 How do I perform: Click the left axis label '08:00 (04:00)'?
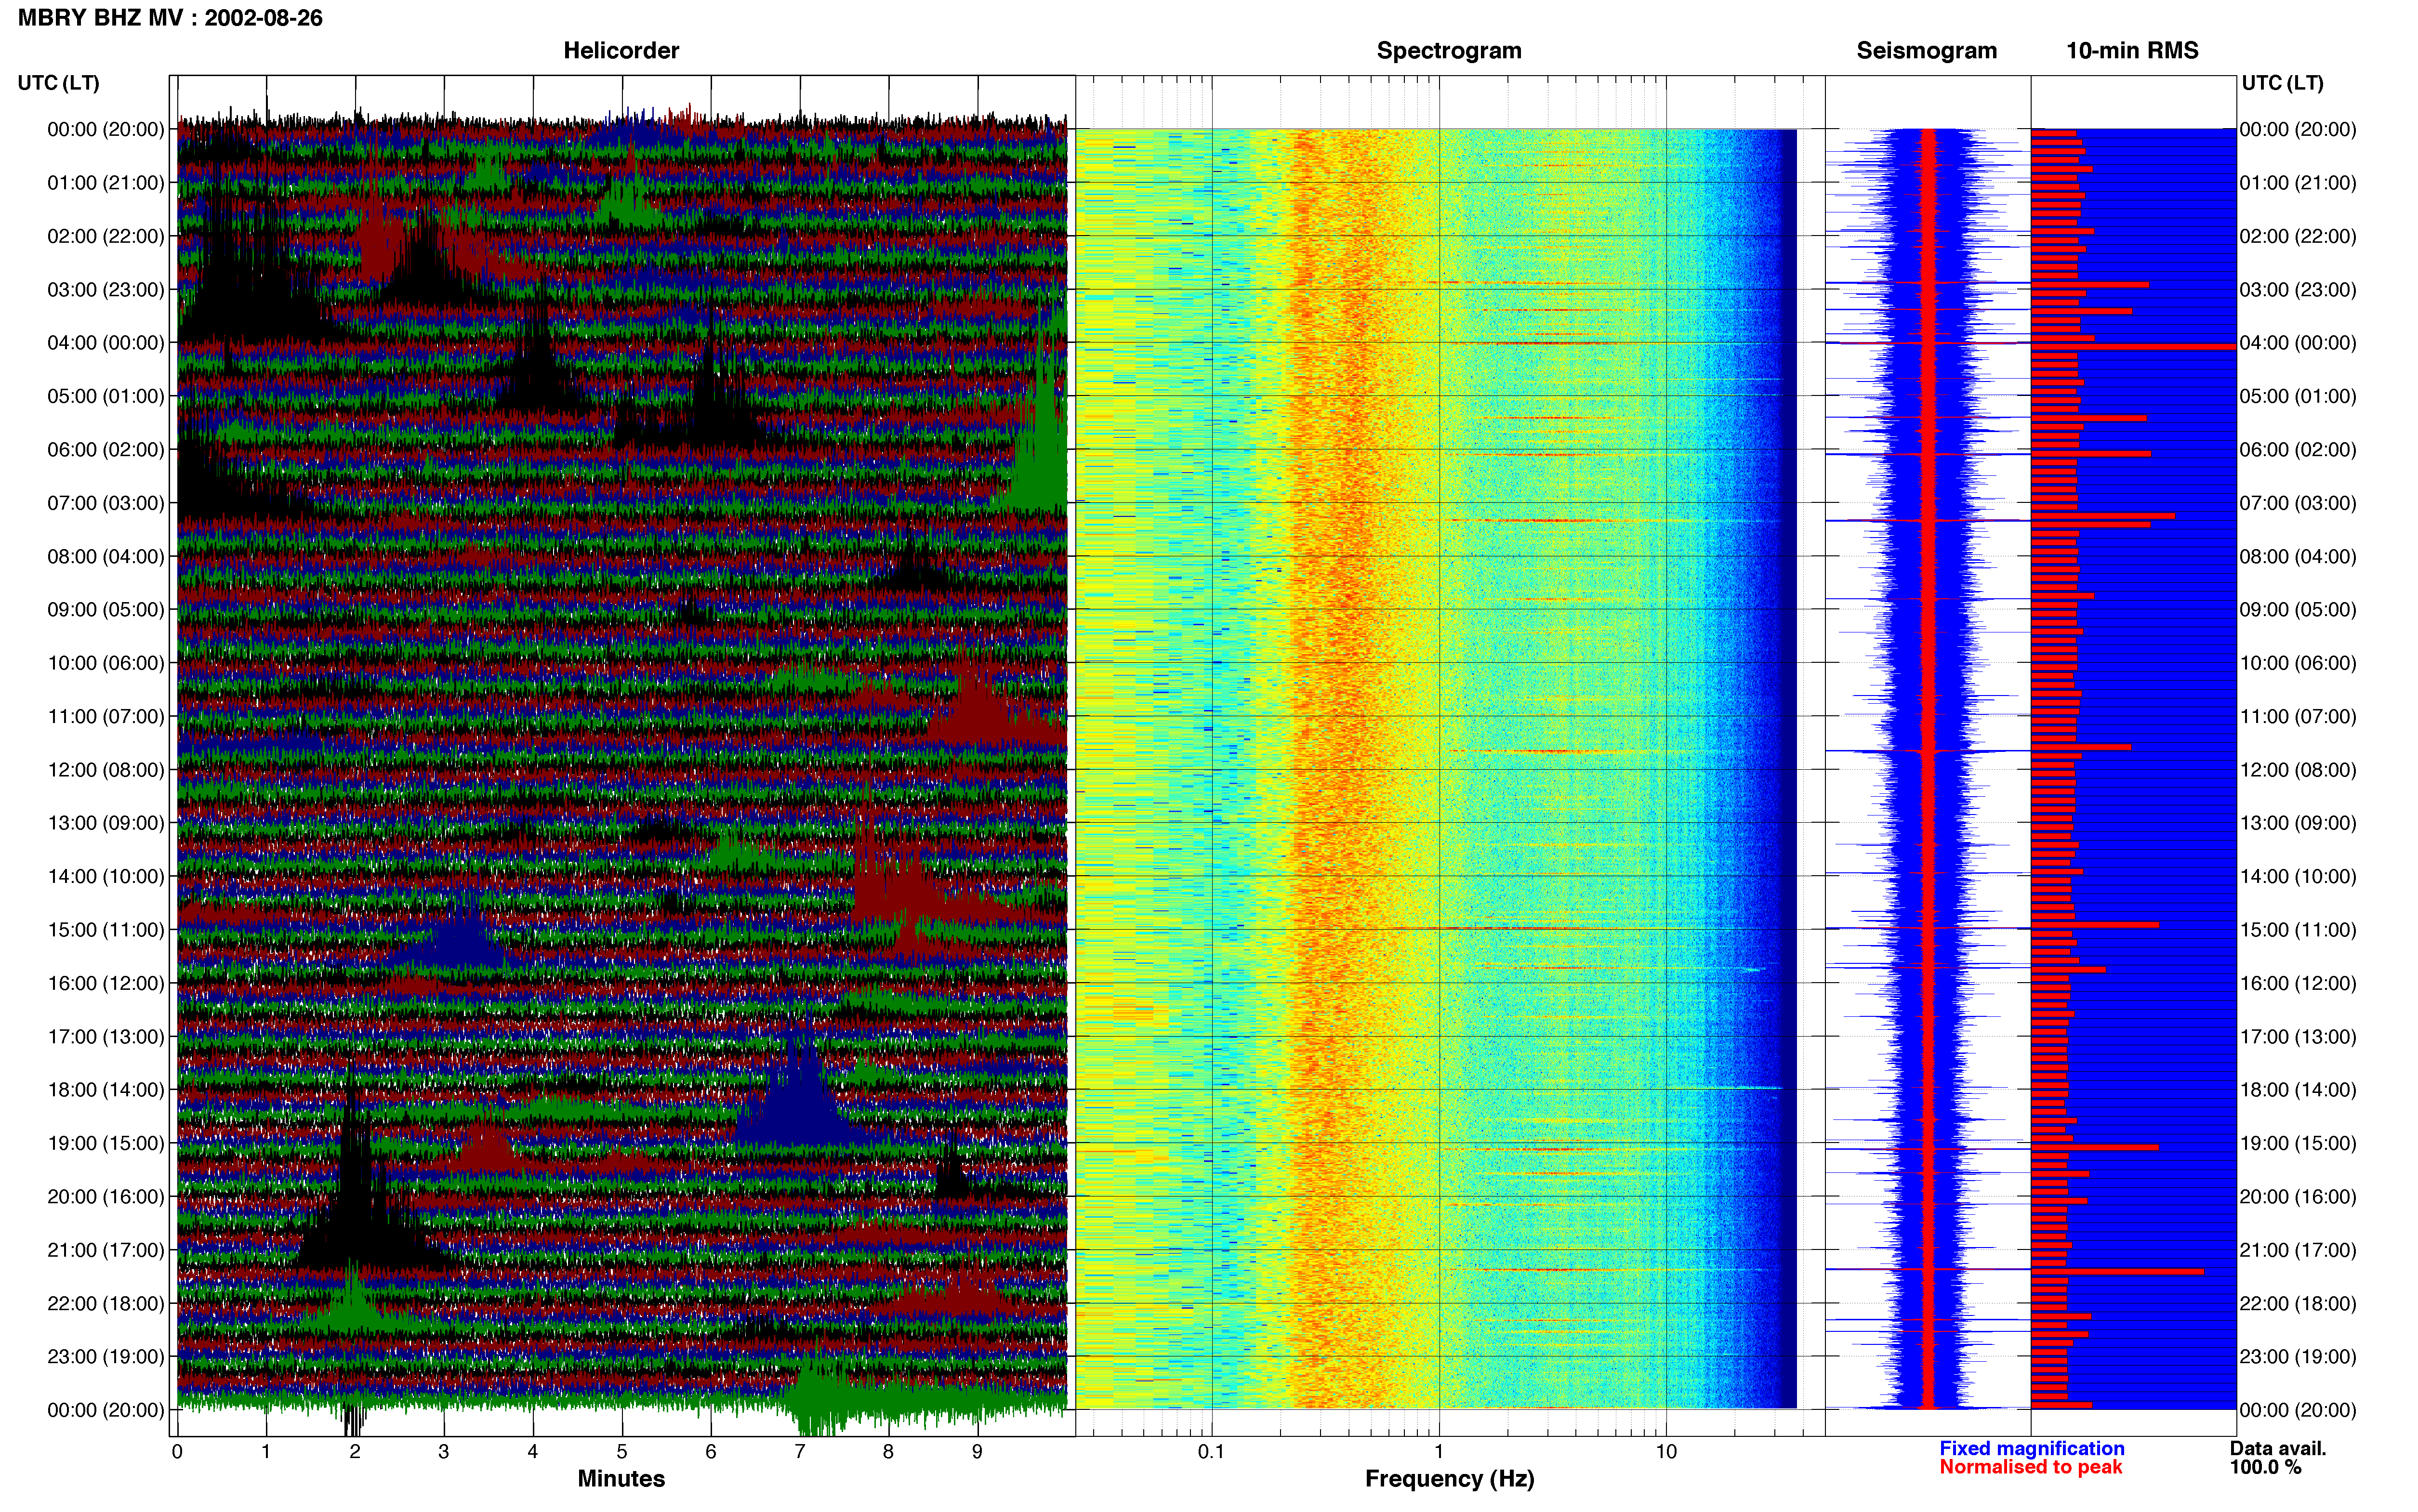coord(106,556)
